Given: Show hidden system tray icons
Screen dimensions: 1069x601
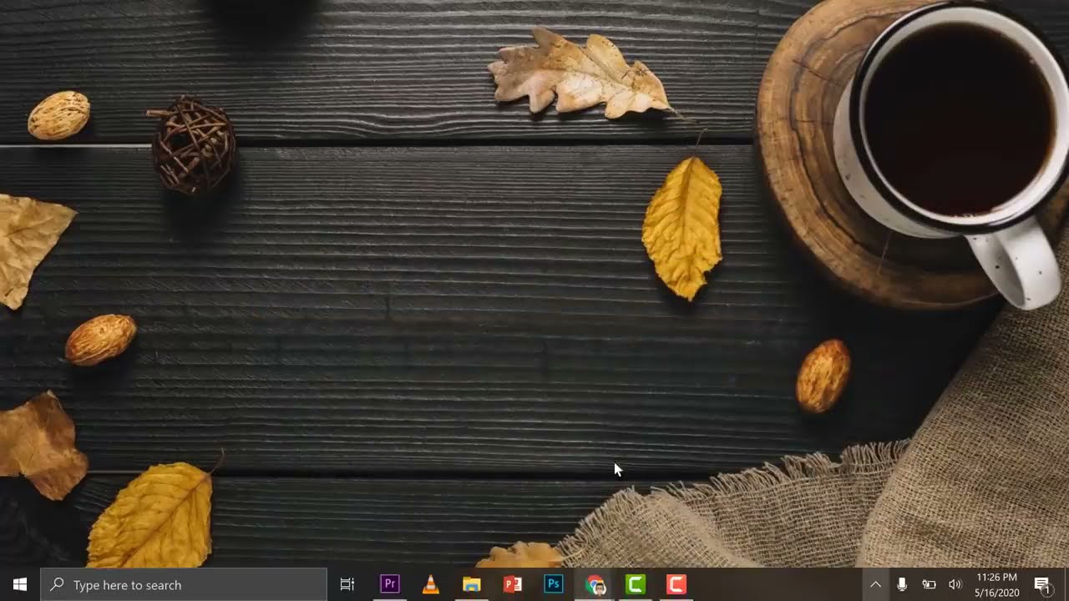Looking at the screenshot, I should [875, 584].
